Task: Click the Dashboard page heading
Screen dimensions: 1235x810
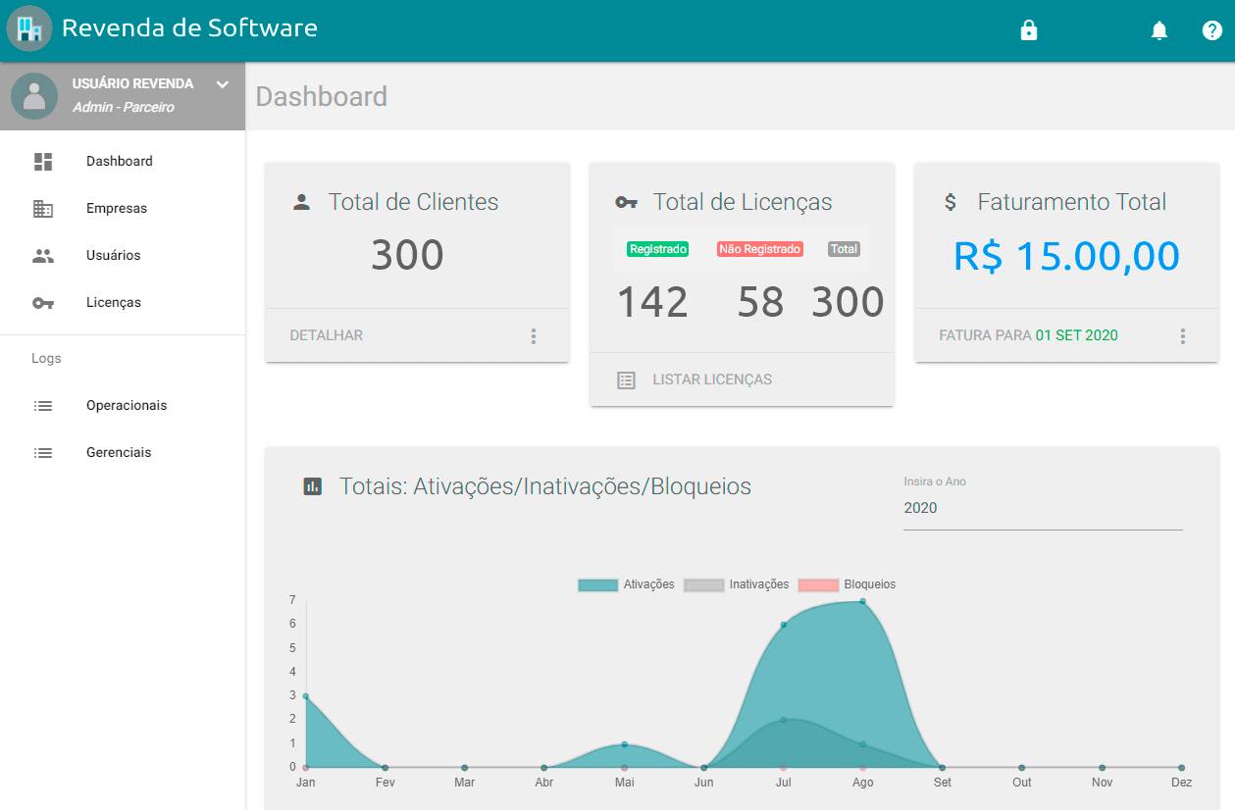Action: (322, 96)
